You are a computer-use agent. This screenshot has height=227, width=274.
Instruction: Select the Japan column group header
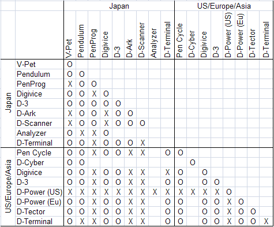tap(119, 6)
